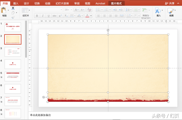Distribute text horizontally
The height and width of the screenshot is (120, 182).
[x=122, y=16]
